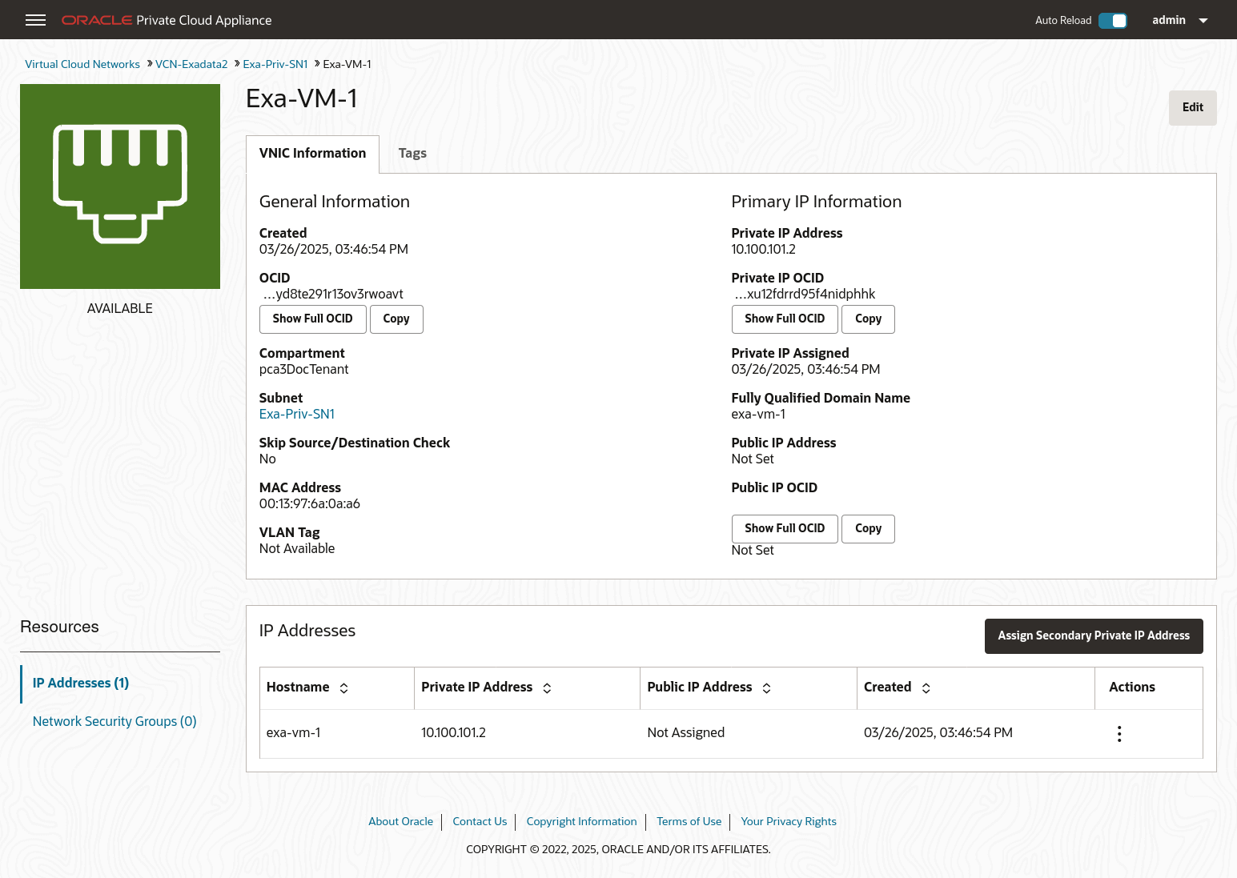The width and height of the screenshot is (1237, 878).
Task: Select the VNIC Information tab
Action: coord(312,154)
